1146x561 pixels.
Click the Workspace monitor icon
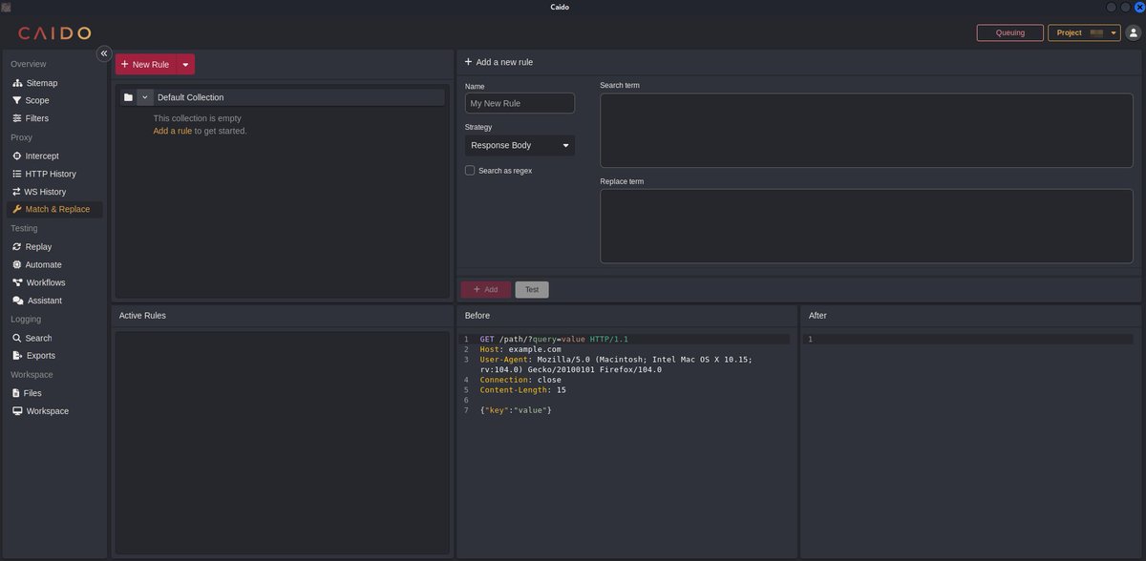(17, 411)
